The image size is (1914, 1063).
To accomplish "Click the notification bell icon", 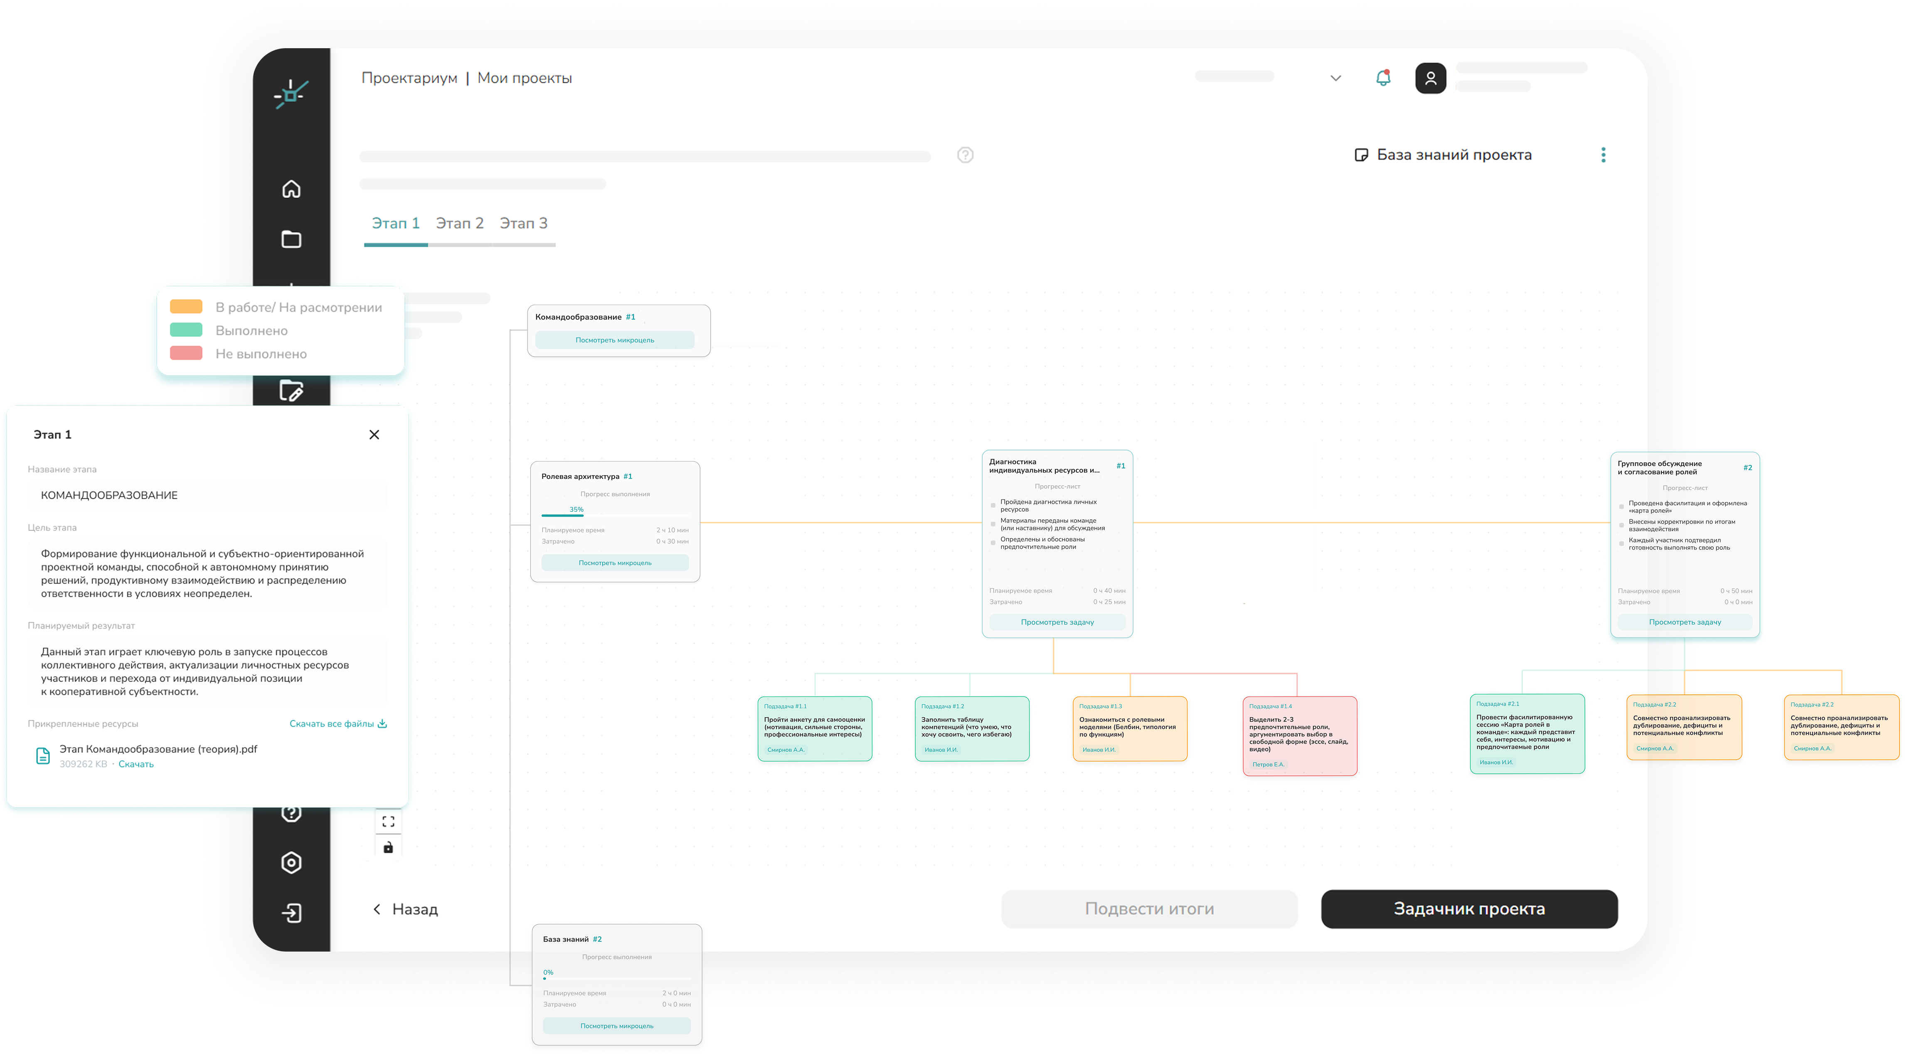I will pos(1383,78).
